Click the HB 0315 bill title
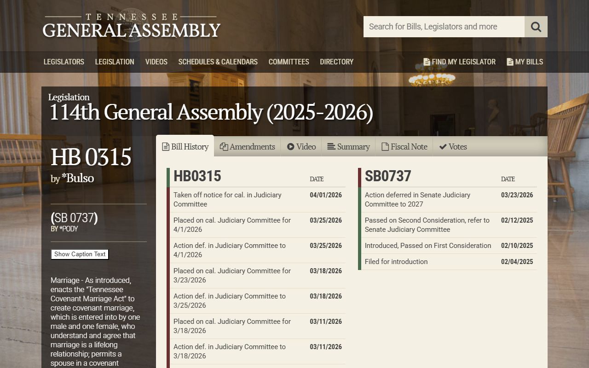The image size is (589, 368). tap(91, 157)
